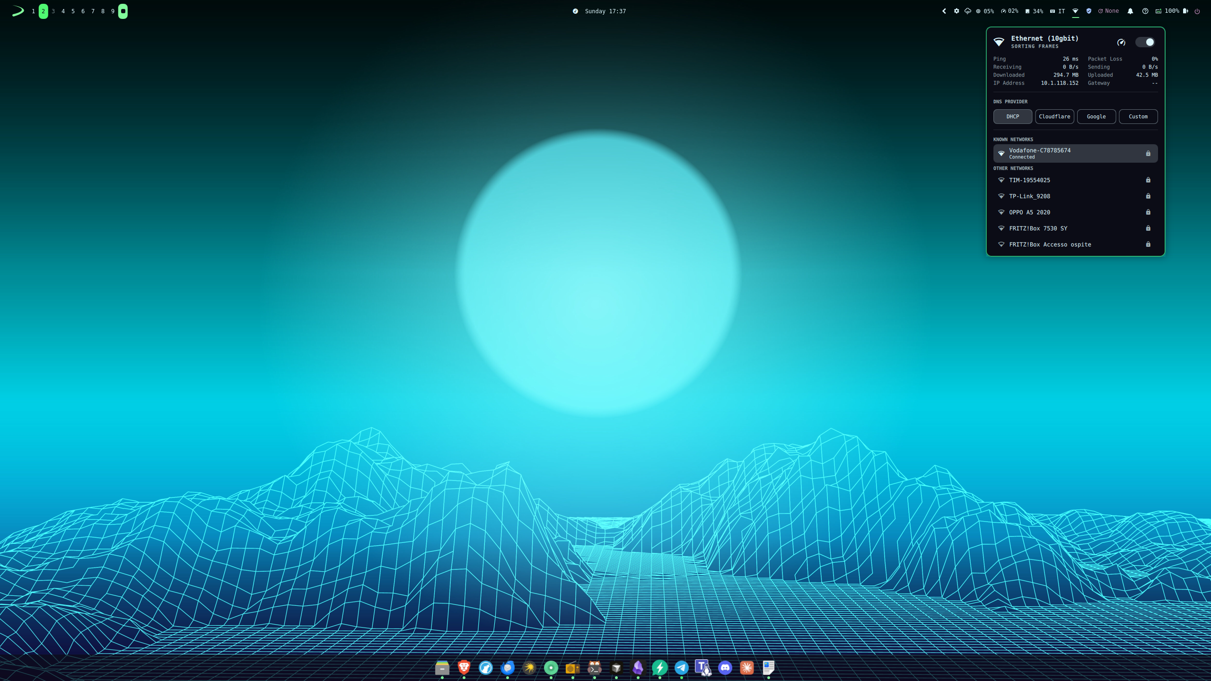Click the CPU usage 05% indicator
The height and width of the screenshot is (681, 1211).
pos(985,11)
